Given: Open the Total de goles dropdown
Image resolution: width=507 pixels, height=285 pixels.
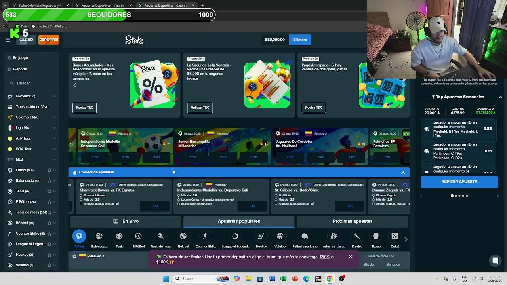Looking at the screenshot, I should 381,256.
